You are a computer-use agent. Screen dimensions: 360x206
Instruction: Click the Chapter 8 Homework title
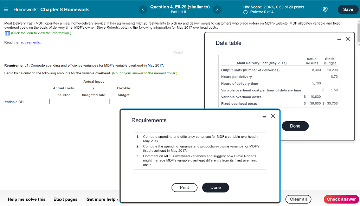[x=65, y=9]
